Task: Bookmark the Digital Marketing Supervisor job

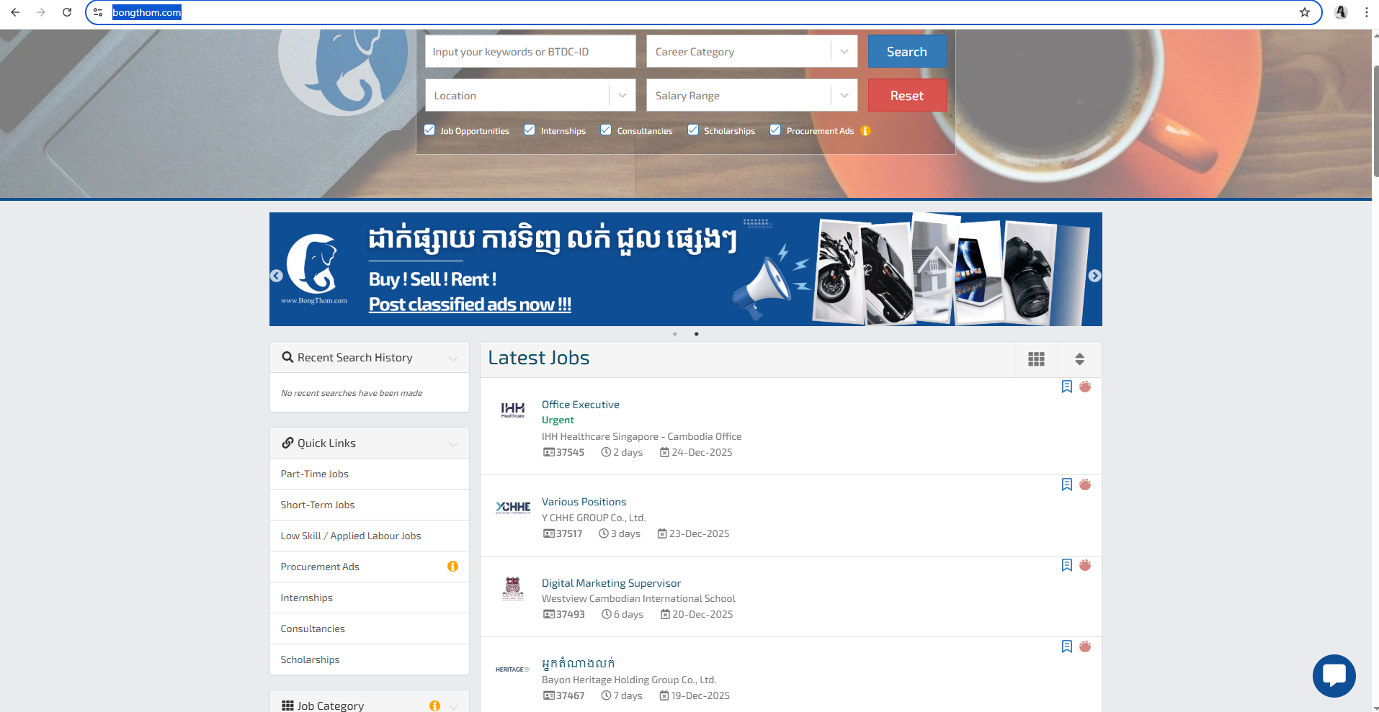Action: [1066, 565]
